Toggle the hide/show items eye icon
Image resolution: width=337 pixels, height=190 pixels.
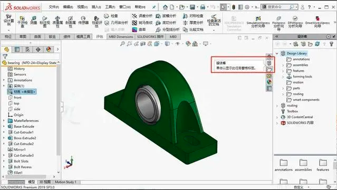click(x=178, y=44)
